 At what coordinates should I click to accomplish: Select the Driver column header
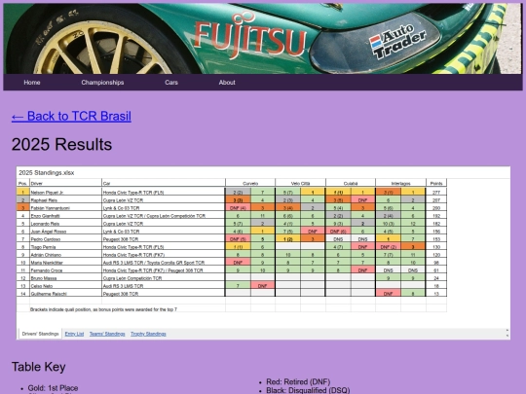click(65, 183)
